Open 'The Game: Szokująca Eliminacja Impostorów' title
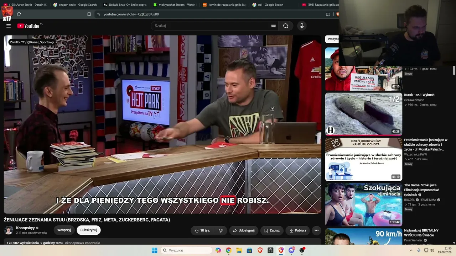Viewport: 456px width, 256px height. (x=421, y=190)
